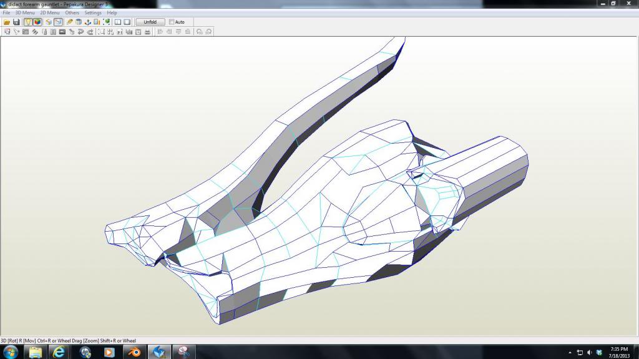Click the Open file folder icon
The image size is (639, 359).
pyautogui.click(x=7, y=22)
